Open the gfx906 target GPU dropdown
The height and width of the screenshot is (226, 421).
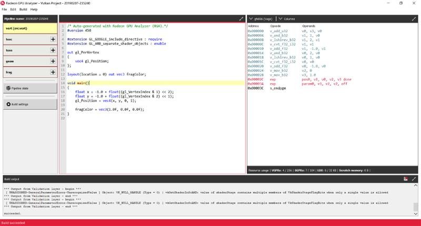pos(260,19)
